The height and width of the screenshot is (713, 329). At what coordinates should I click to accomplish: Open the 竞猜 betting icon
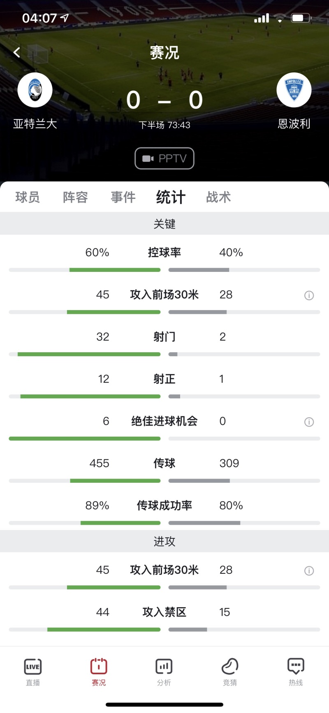click(x=230, y=666)
